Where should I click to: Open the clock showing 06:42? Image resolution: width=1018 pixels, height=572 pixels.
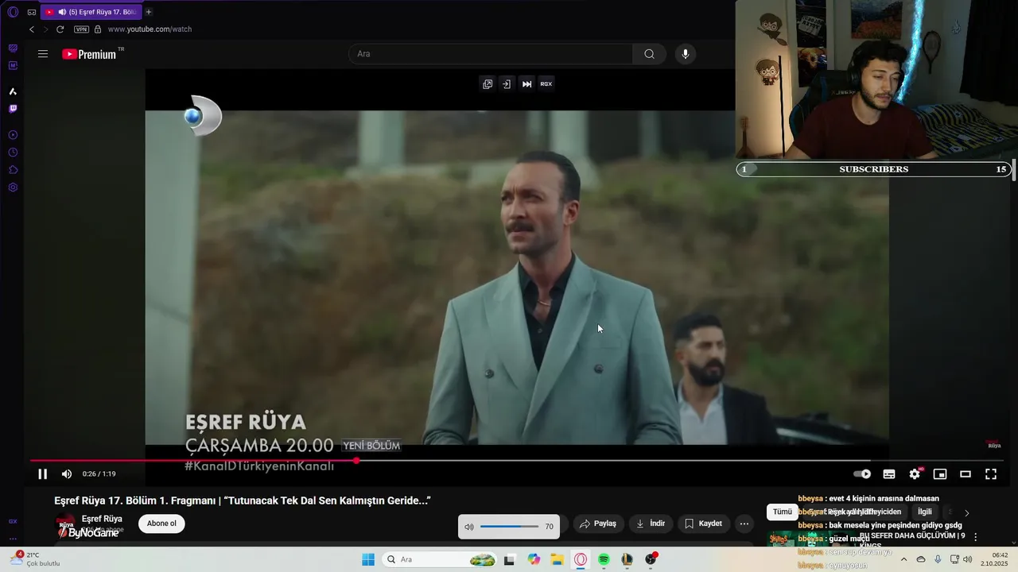tap(994, 559)
